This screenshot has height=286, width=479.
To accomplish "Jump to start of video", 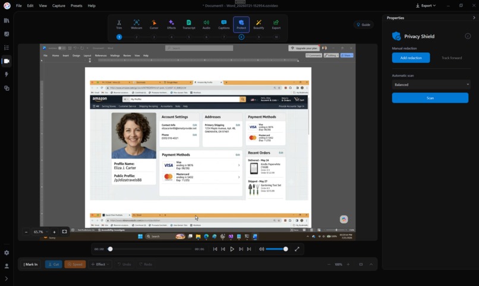I will click(x=215, y=249).
